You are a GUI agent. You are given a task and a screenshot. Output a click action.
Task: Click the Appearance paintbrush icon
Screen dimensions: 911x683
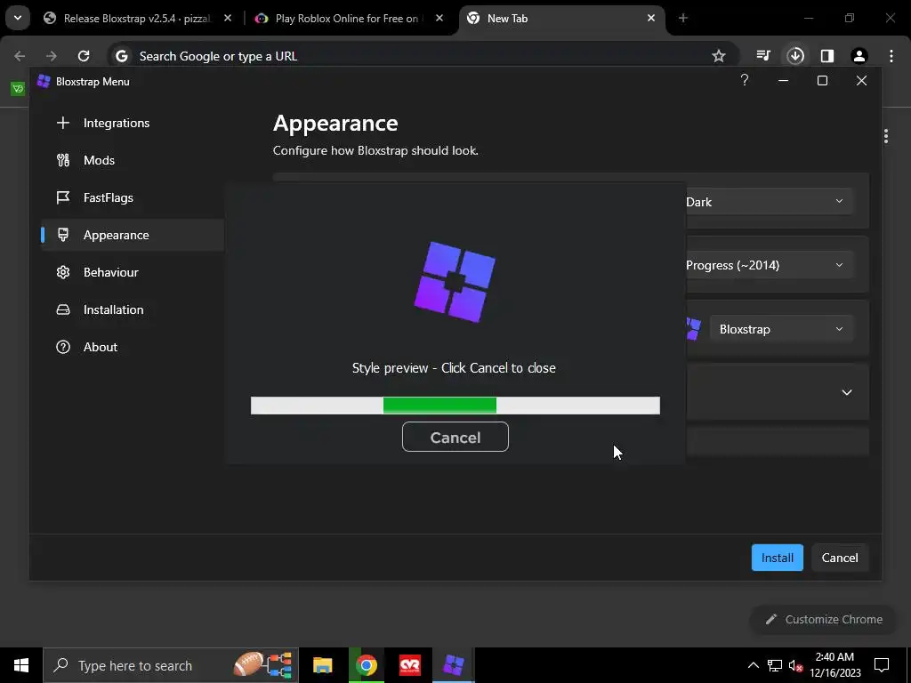(63, 235)
